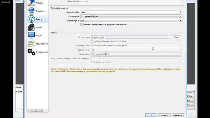The image size is (210, 118).
Task: Open the Горячие клавиши keyboard icon
Action: (31, 44)
